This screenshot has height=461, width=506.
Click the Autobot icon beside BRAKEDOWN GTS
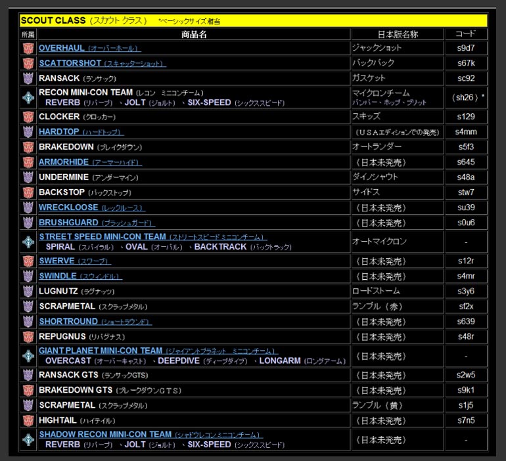[28, 390]
